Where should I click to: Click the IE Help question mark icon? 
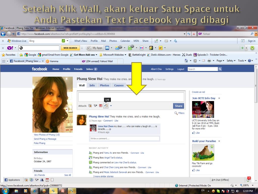coord(249,61)
